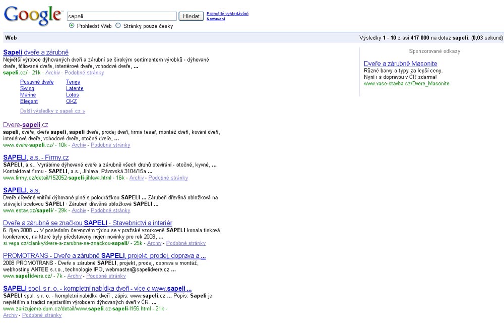Open Podobné stránky for sapelidvere.cz result

click(106, 276)
